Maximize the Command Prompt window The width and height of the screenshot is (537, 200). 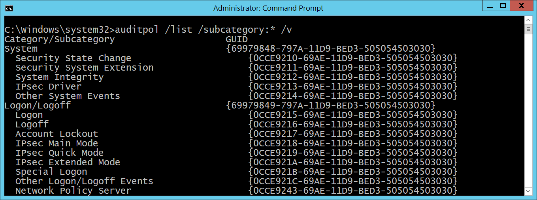(x=503, y=6)
